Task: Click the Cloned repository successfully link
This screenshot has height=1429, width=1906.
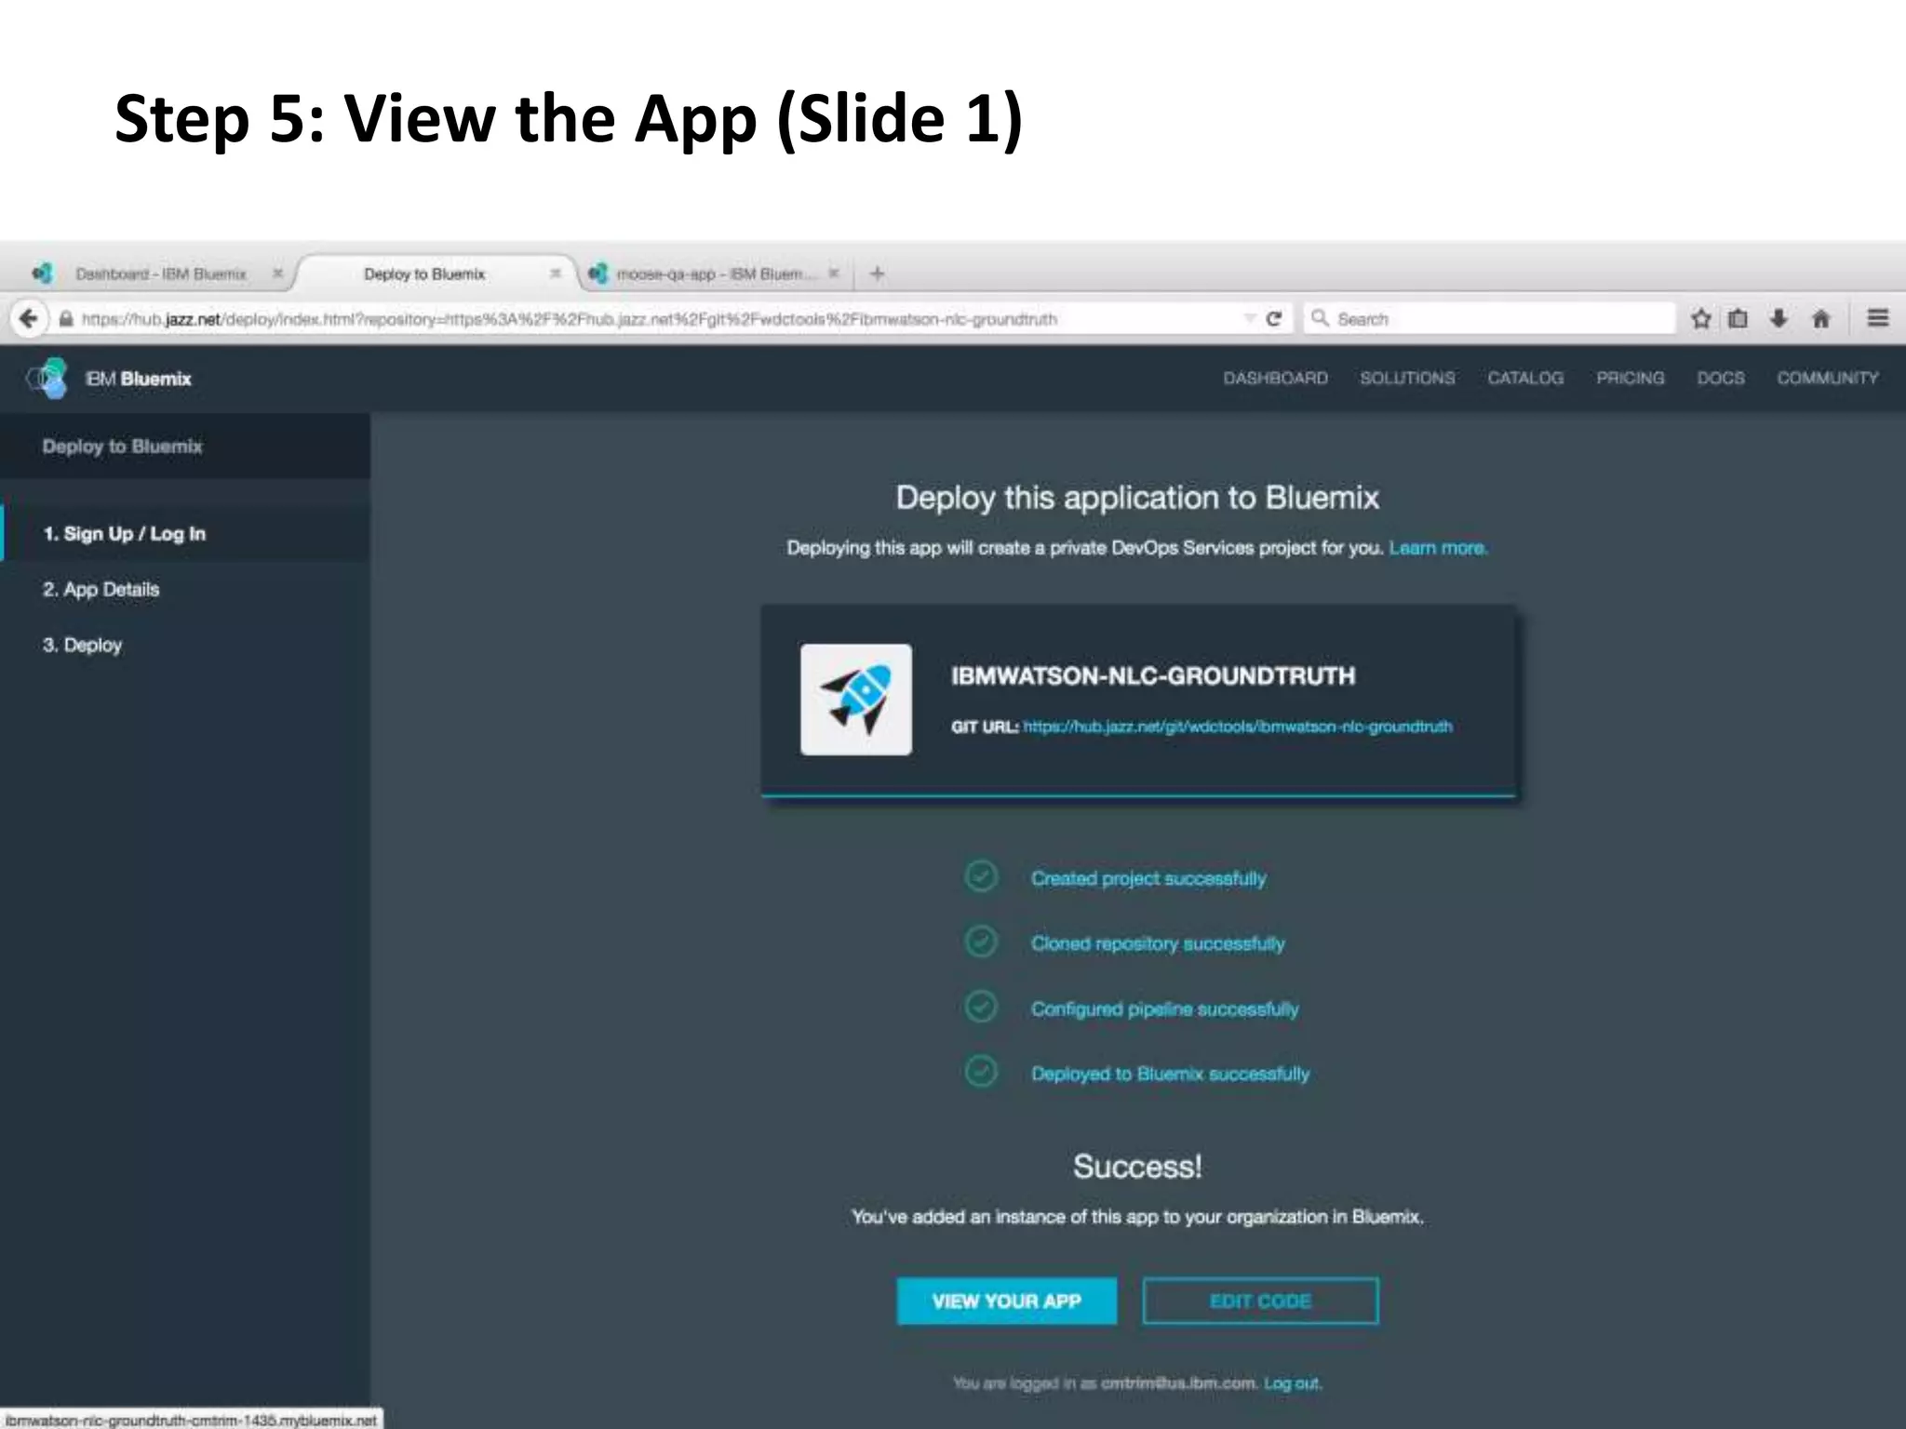Action: (x=1158, y=943)
